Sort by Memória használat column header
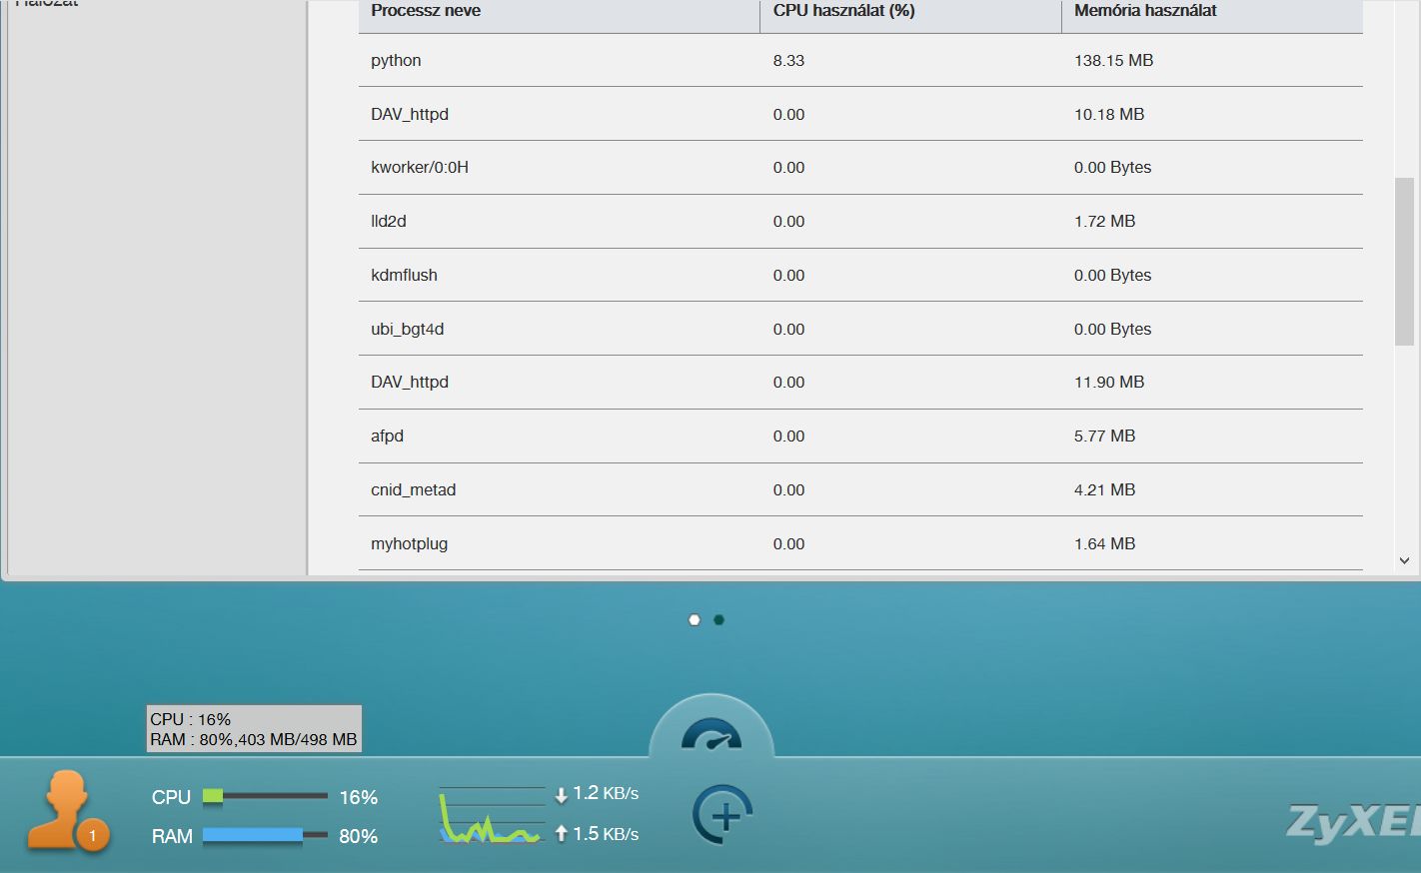The width and height of the screenshot is (1421, 873). point(1212,16)
